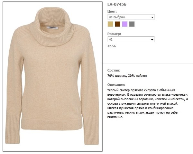Click the composition text 70% шерсть, 30% нейлон

127,76
